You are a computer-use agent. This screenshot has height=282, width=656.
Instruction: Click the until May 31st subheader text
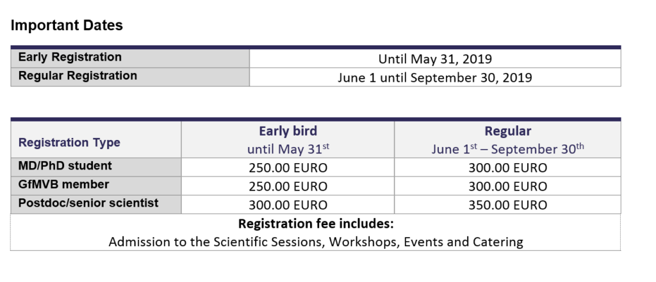(288, 149)
